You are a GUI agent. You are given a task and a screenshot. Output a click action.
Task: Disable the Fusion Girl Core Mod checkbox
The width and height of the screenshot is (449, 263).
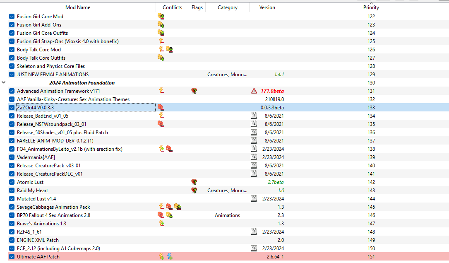tap(12, 16)
